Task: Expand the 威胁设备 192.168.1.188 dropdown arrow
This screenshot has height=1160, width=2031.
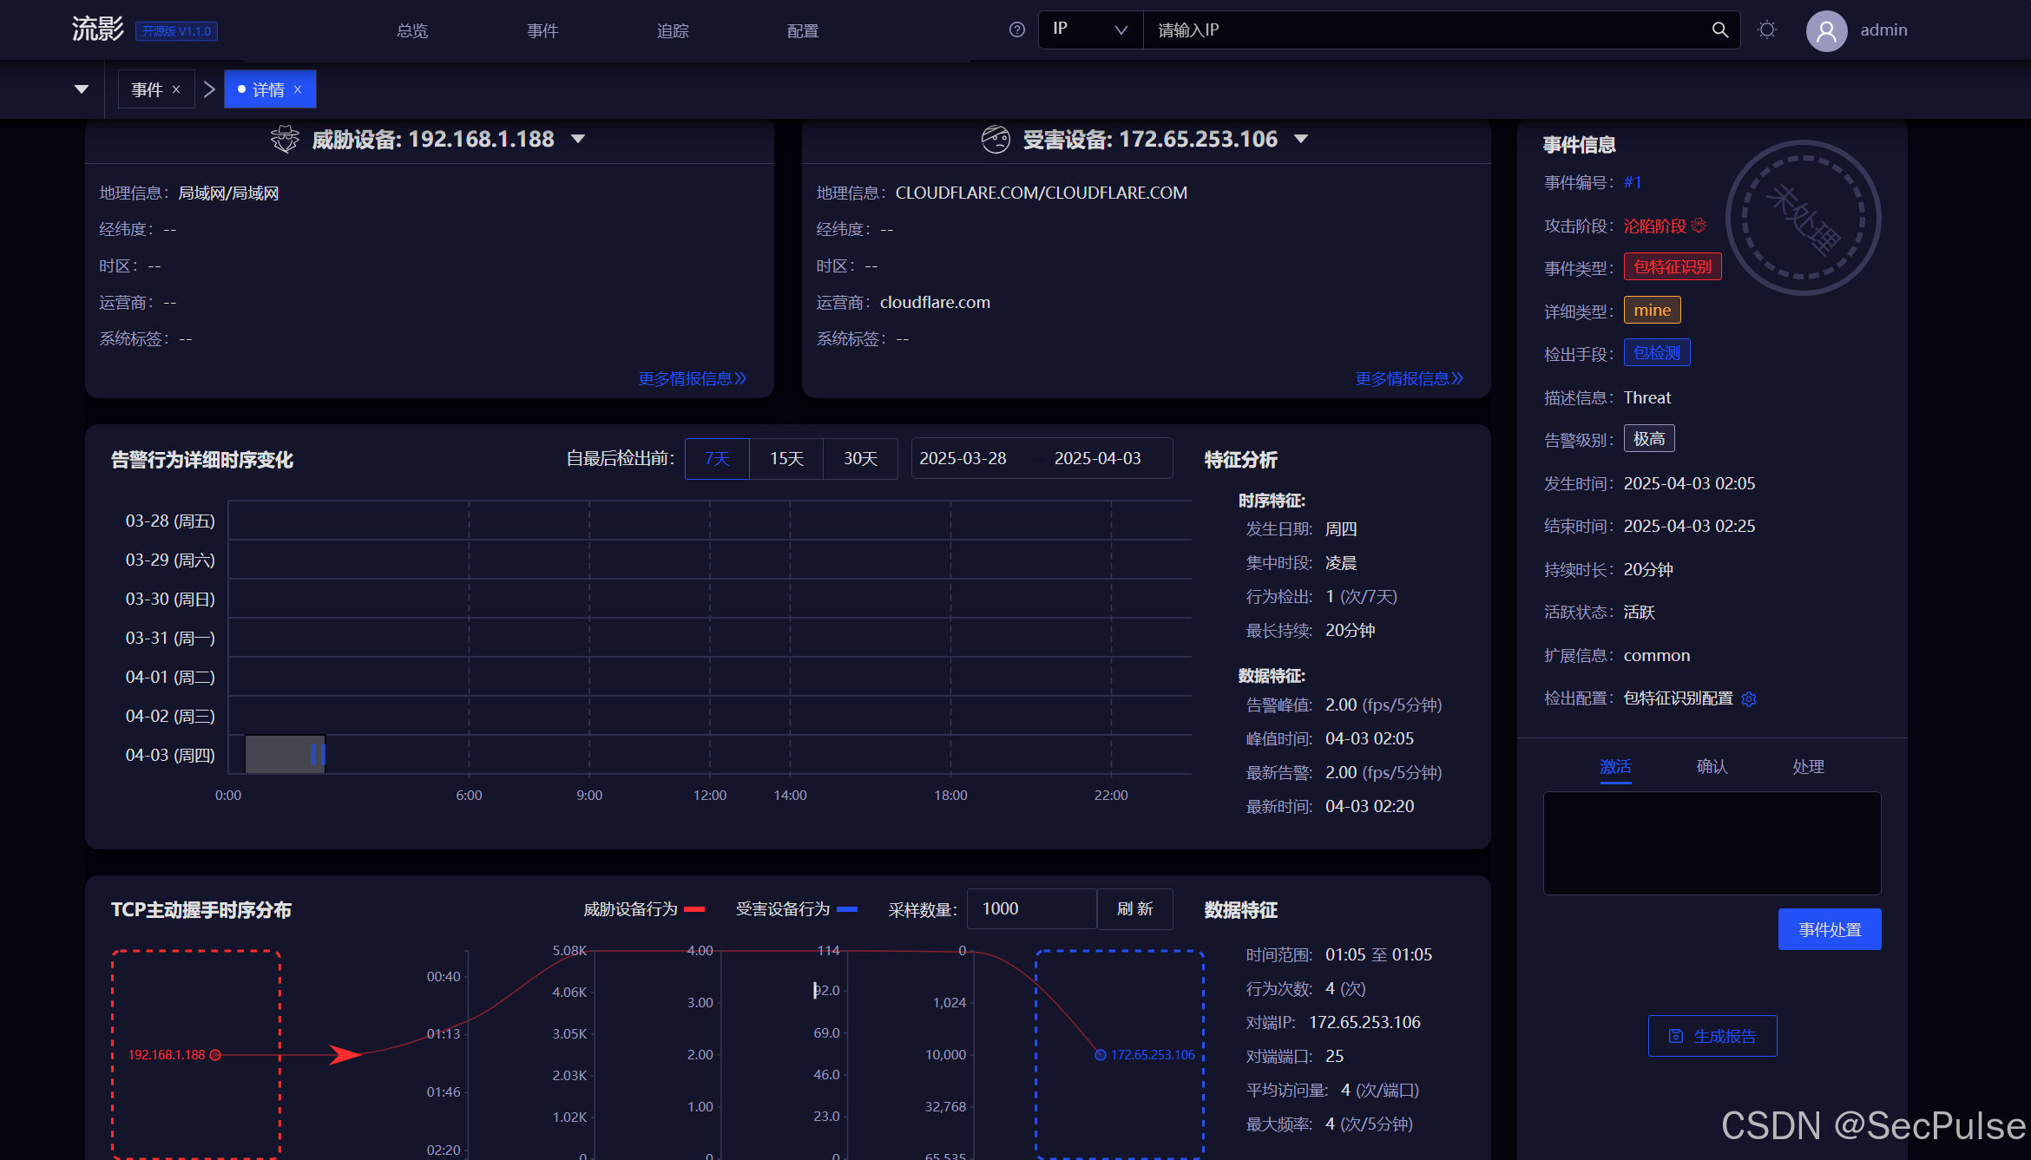Action: coord(578,139)
